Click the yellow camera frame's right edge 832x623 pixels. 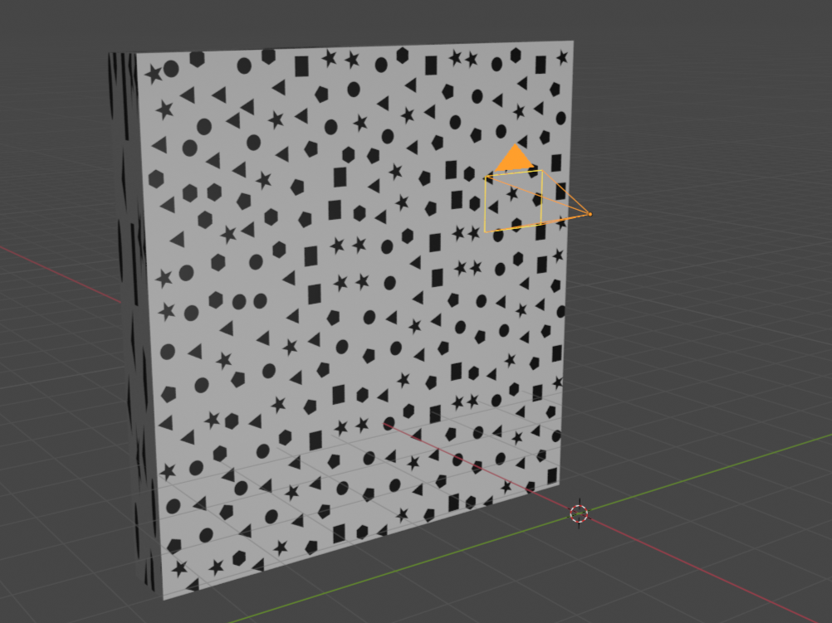coord(542,197)
